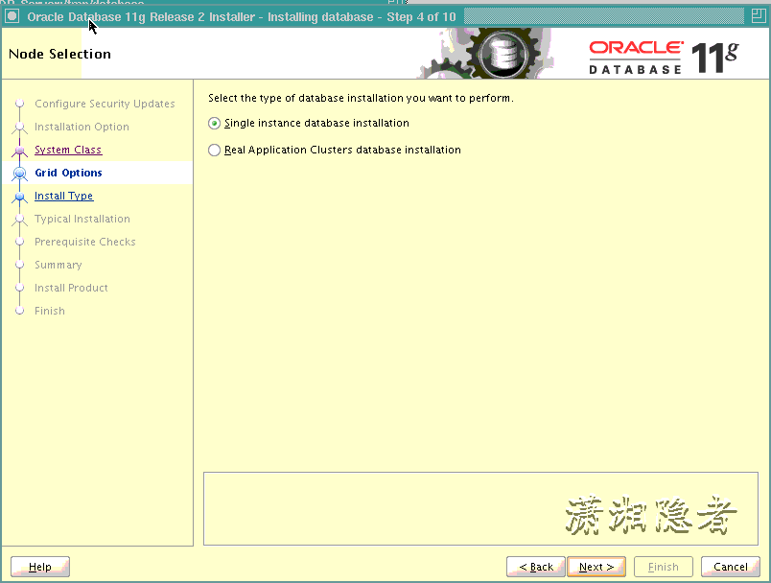771x583 pixels.
Task: Cancel the database installation
Action: point(730,566)
